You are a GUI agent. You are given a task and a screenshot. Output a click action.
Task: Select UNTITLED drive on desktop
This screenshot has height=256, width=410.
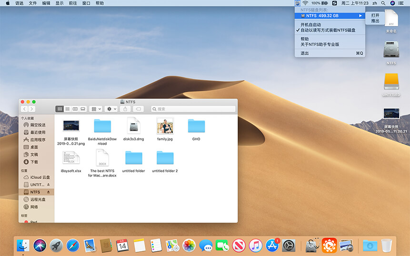391,81
